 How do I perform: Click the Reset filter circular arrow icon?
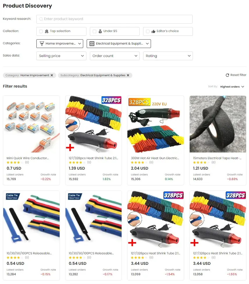(x=227, y=75)
